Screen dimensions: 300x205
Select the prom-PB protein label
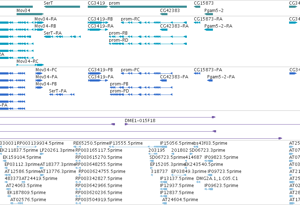pos(119,84)
